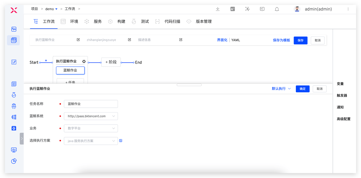Expand the collapsed left sidebar arrow
The width and height of the screenshot is (361, 178).
click(22, 138)
